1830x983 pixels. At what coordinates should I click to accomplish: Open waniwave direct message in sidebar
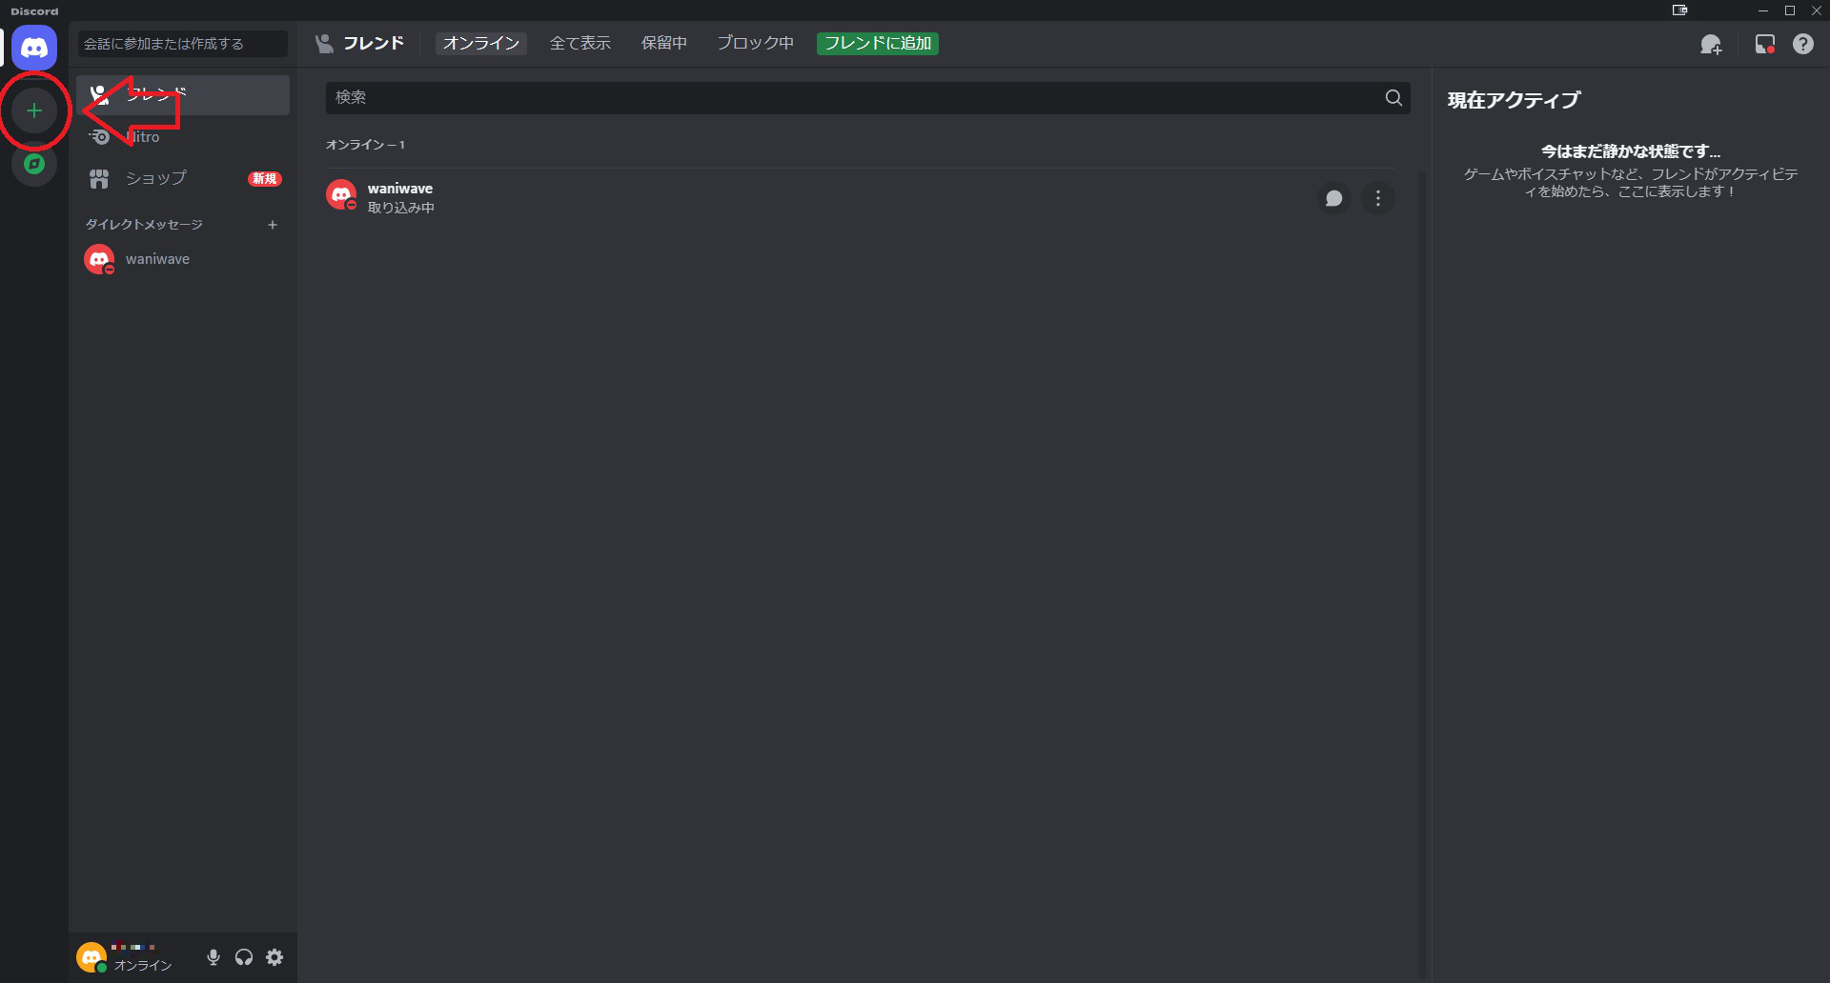coord(183,259)
